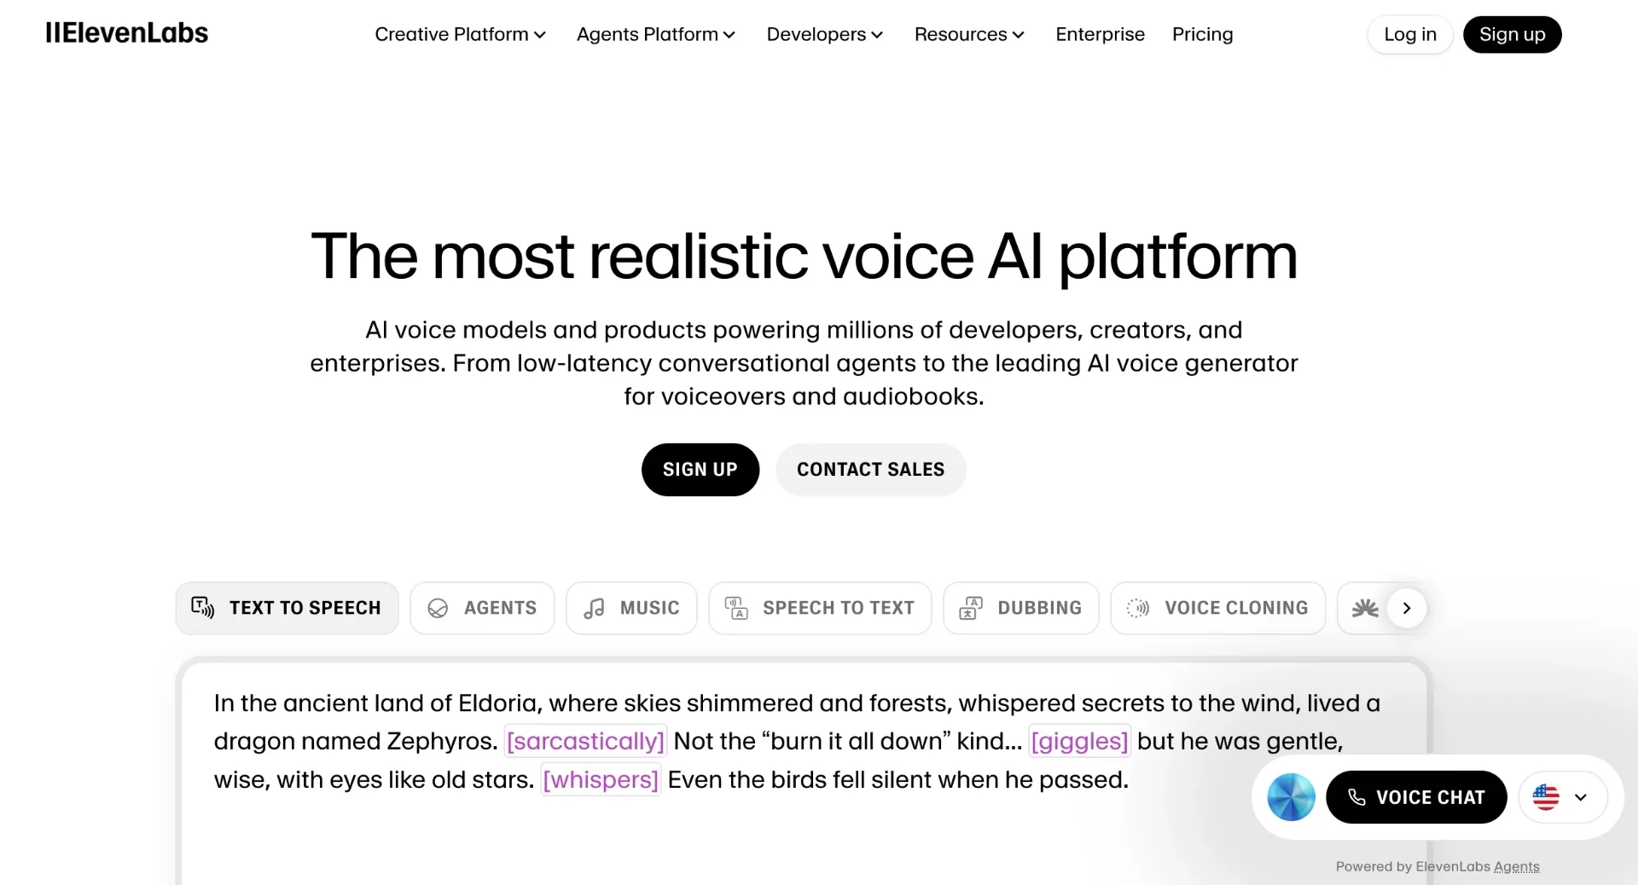Expand the Agents Platform menu
This screenshot has height=885, width=1638.
[655, 34]
